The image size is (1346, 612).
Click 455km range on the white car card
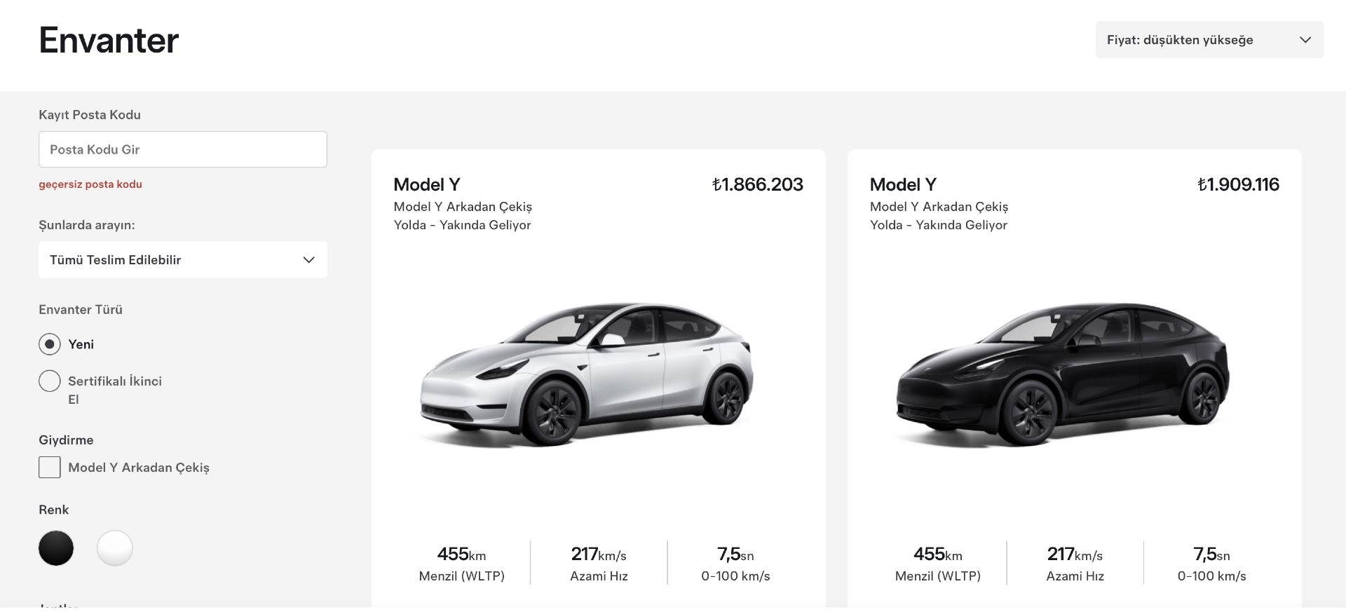tap(462, 555)
